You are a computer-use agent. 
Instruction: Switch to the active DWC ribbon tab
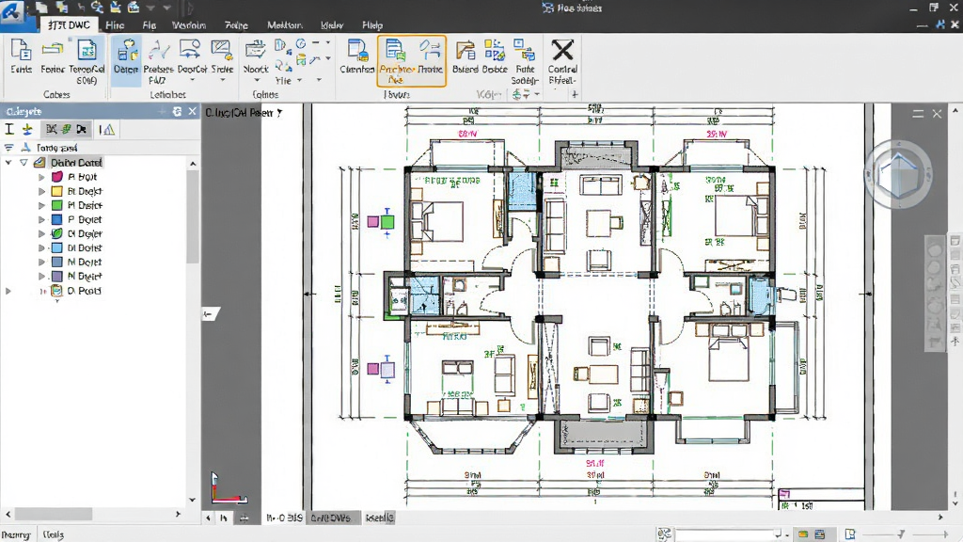click(x=69, y=25)
